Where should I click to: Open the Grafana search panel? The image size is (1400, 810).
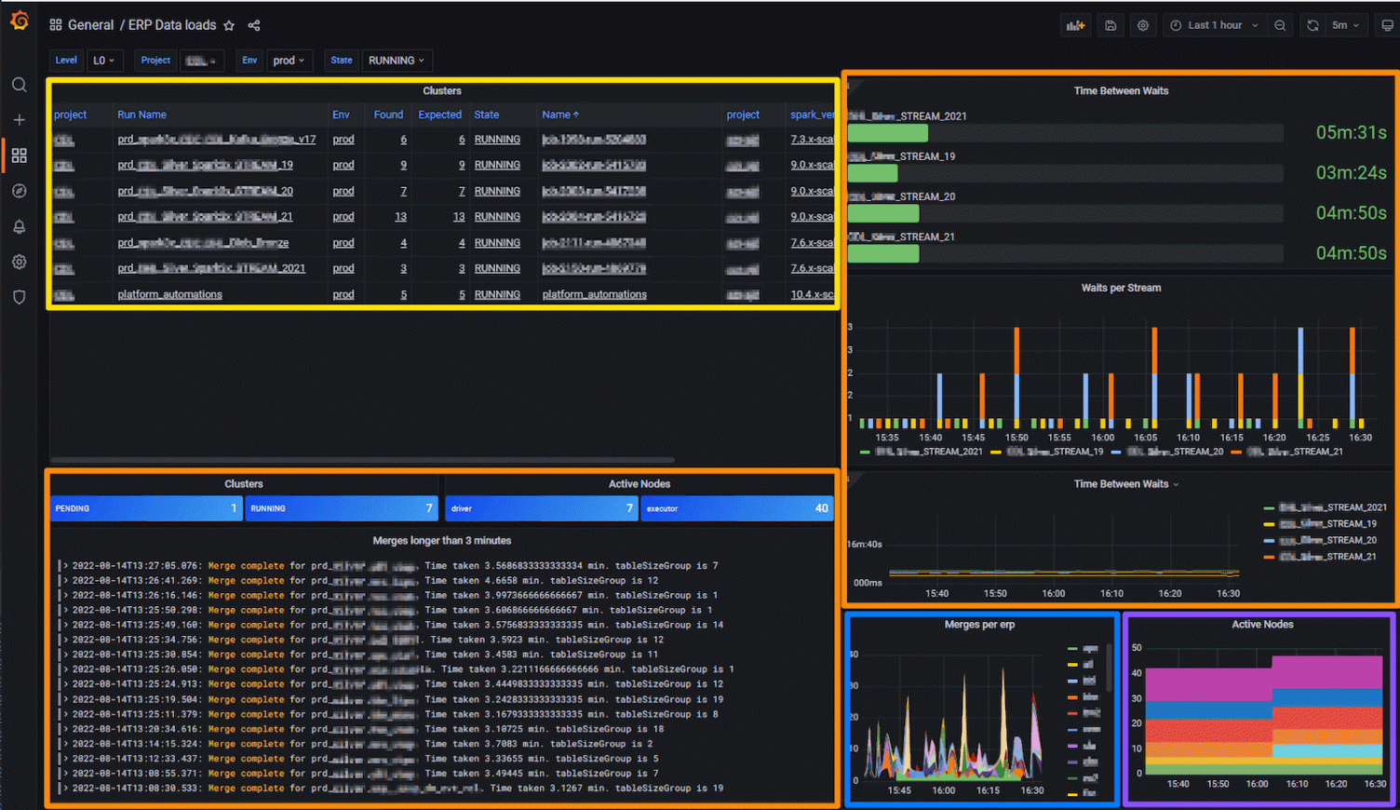pyautogui.click(x=19, y=84)
